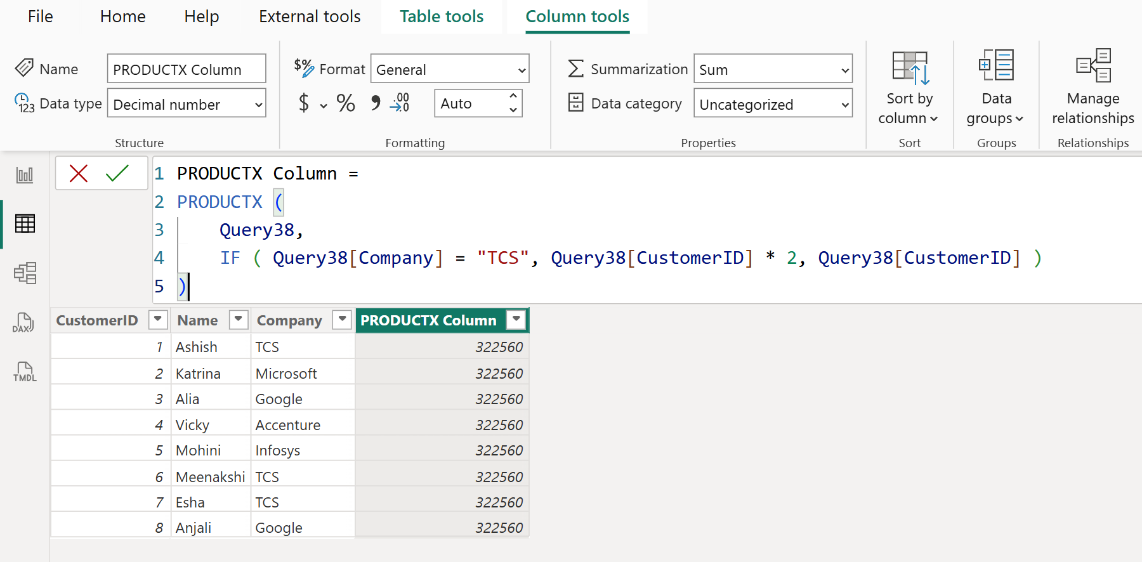Expand the Data groups menu
This screenshot has height=562, width=1142.
996,88
